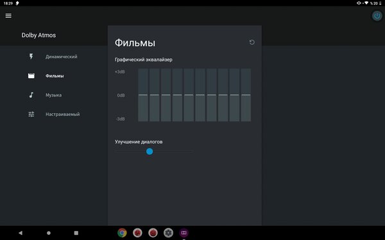Tap the Android recent apps button
The width and height of the screenshot is (385, 240).
(76, 233)
